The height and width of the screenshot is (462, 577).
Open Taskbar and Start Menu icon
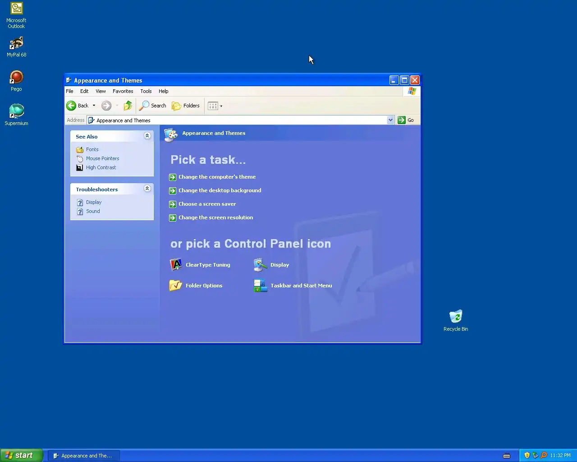point(293,286)
